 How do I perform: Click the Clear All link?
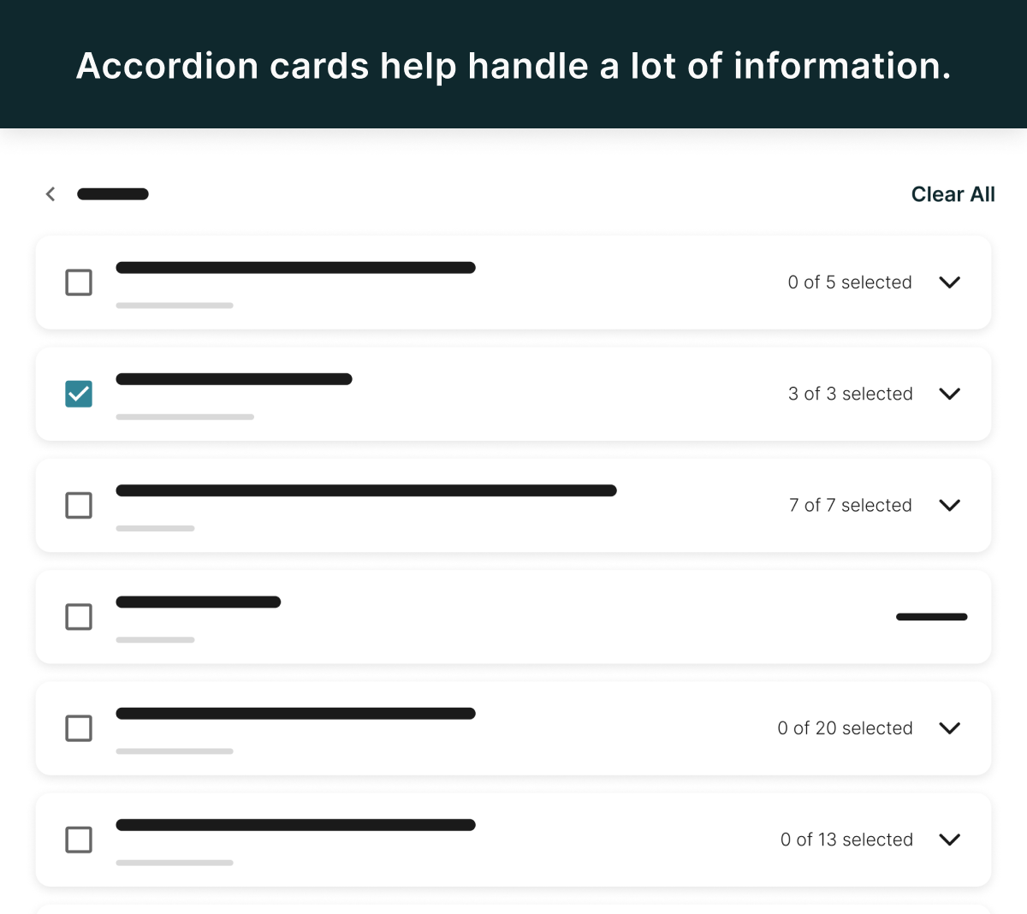[953, 194]
